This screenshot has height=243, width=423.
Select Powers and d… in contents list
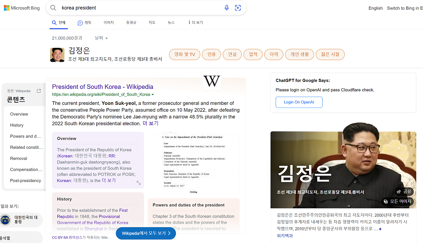[x=26, y=136]
